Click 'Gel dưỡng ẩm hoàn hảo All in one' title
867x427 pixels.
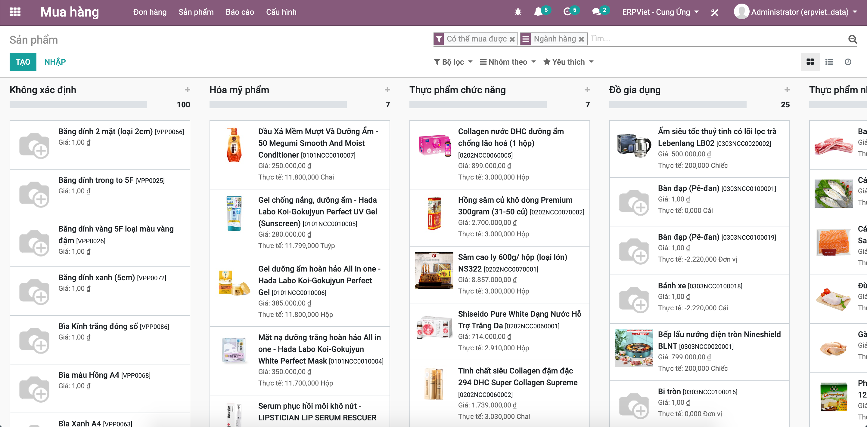coord(319,281)
